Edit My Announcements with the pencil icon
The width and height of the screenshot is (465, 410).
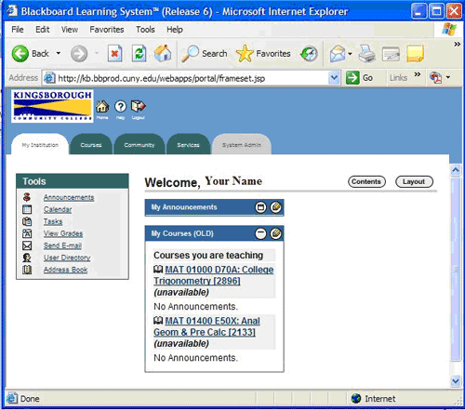point(275,207)
